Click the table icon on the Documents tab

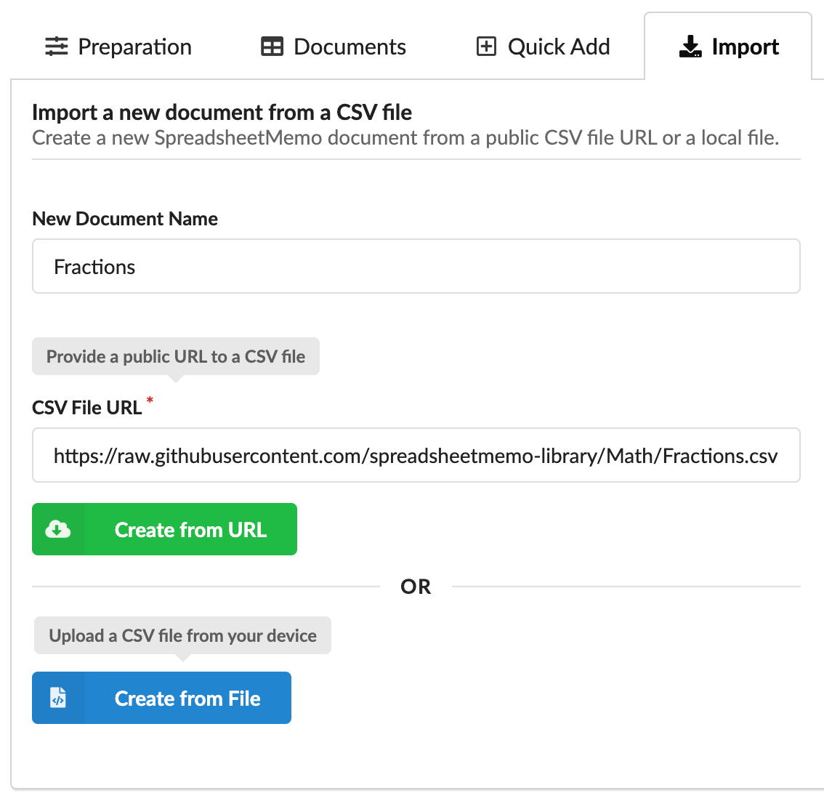272,47
